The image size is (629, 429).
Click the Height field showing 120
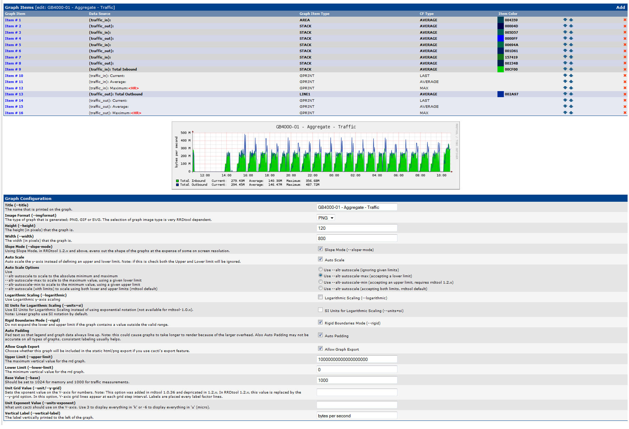coord(357,228)
